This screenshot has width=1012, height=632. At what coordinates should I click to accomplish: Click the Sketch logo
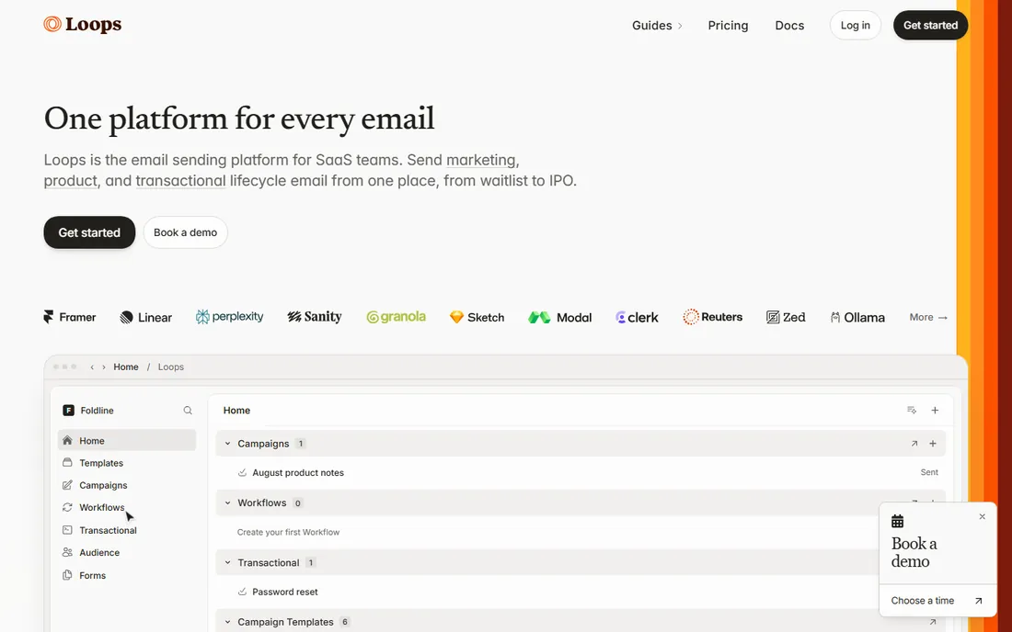point(477,317)
